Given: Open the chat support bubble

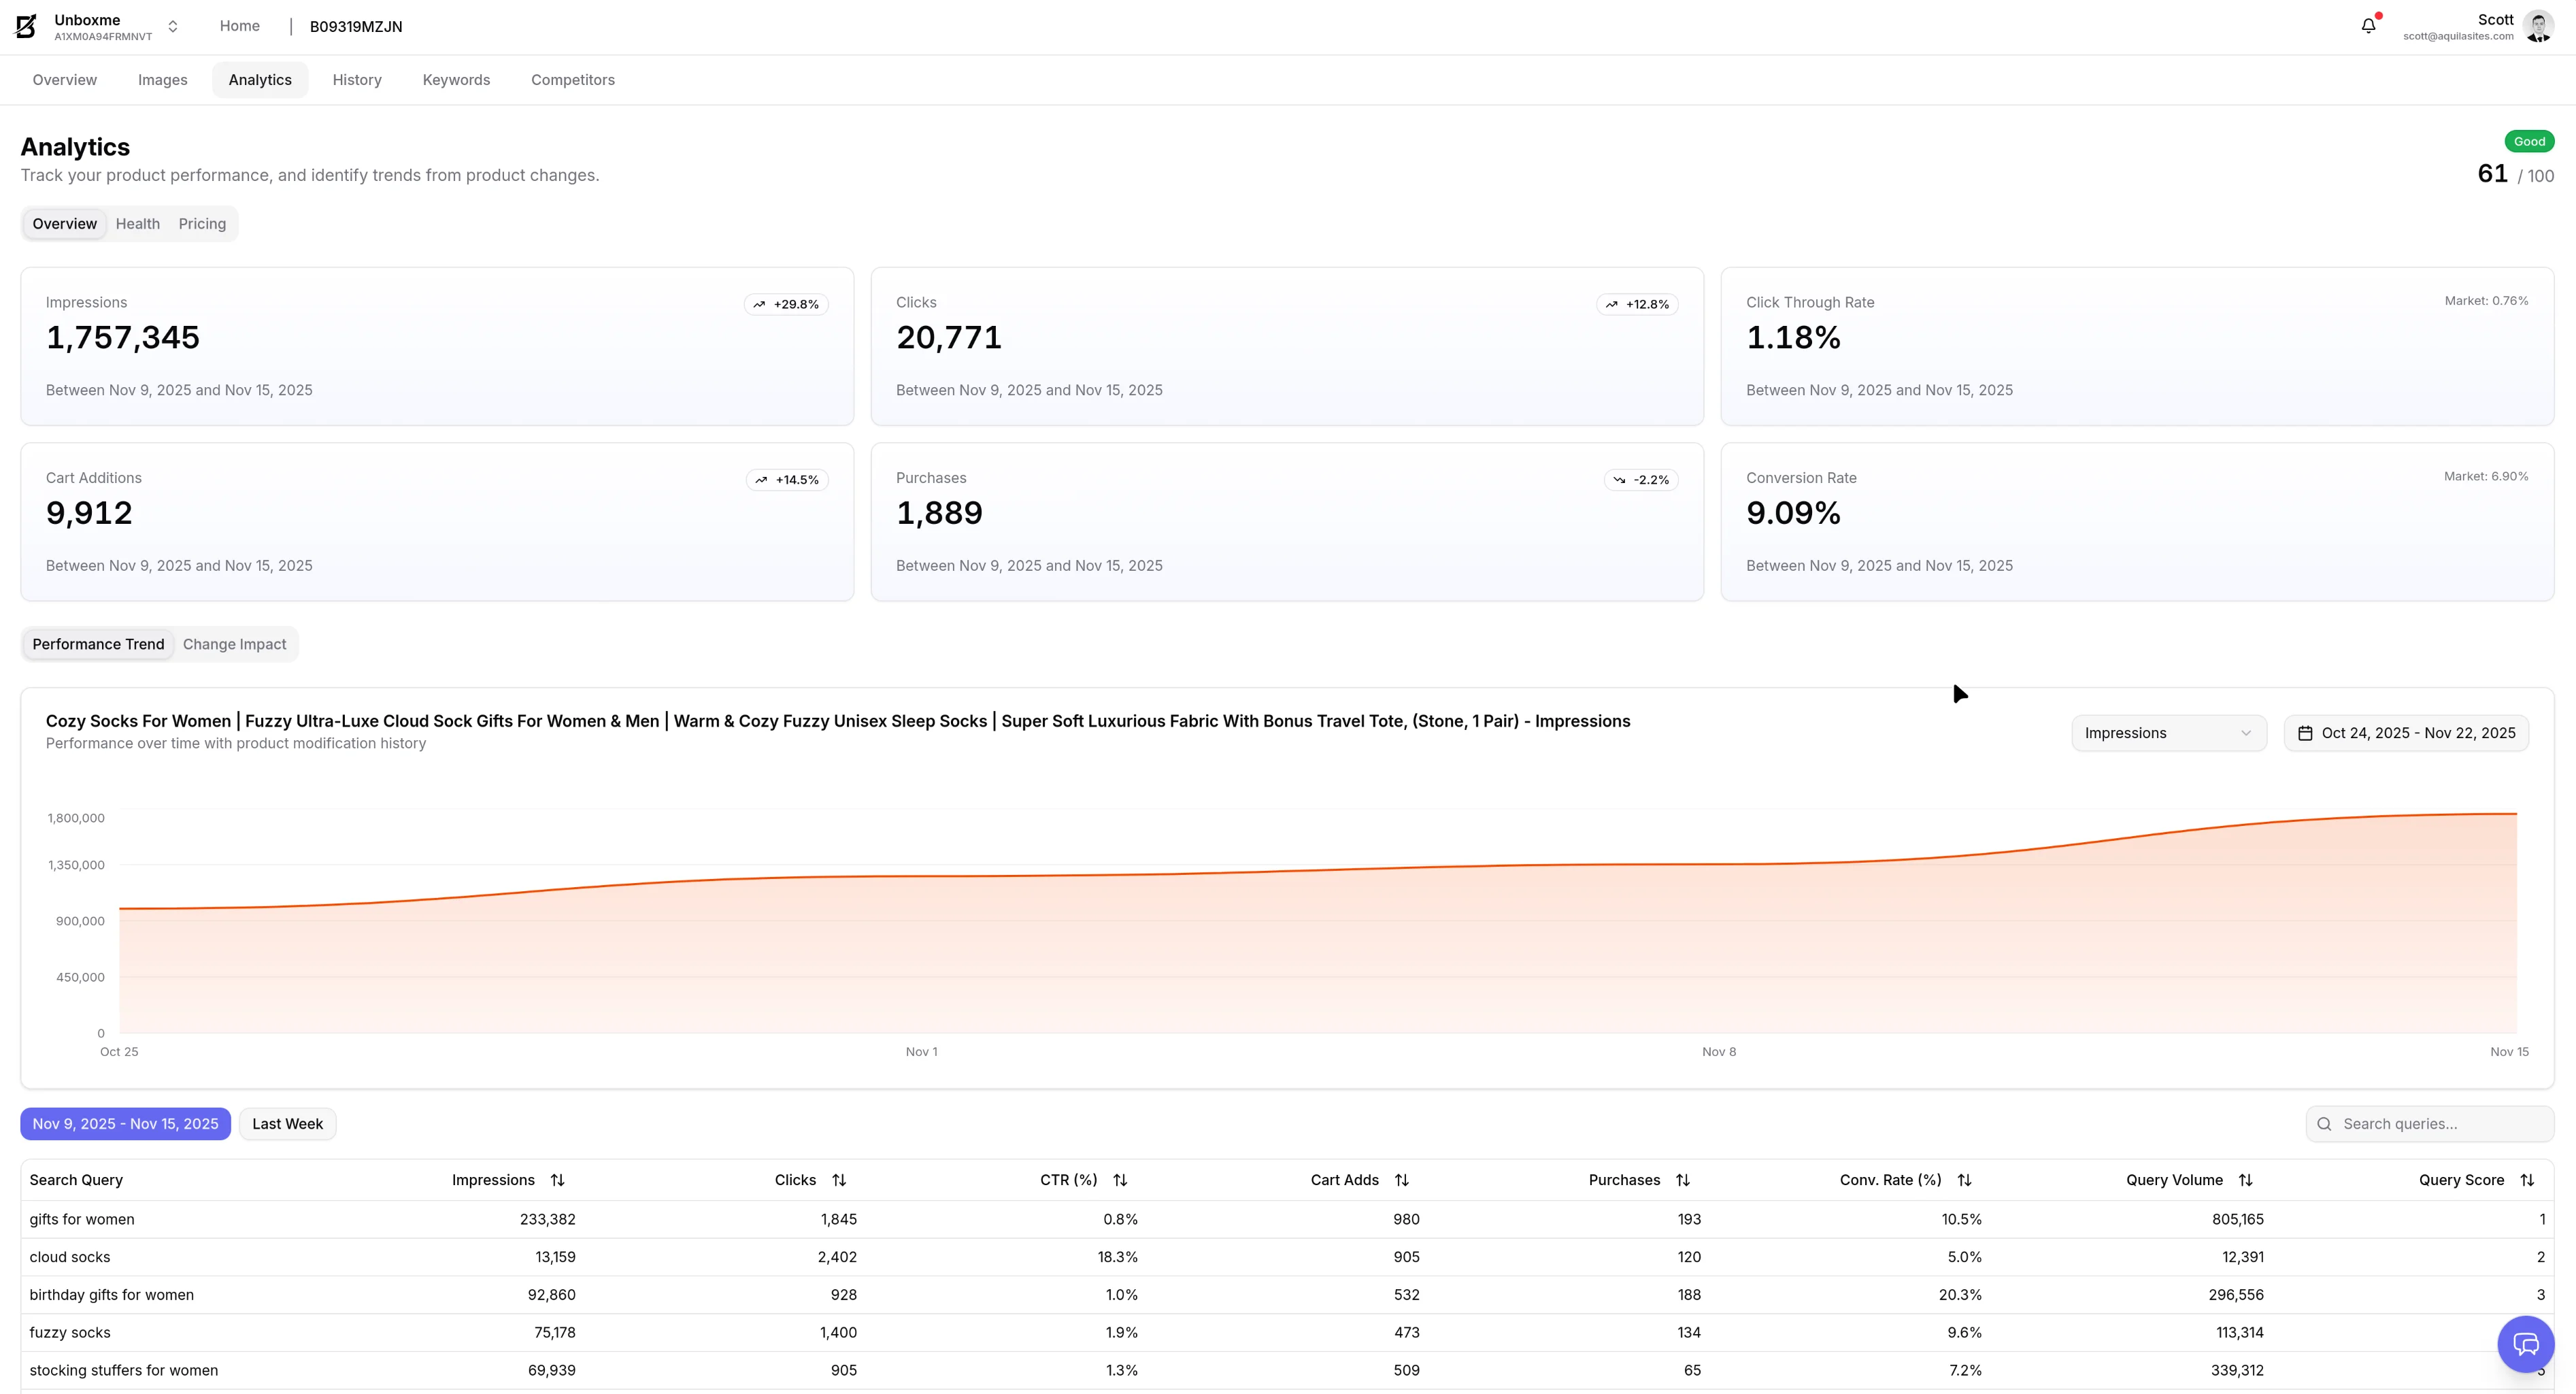Looking at the screenshot, I should point(2525,1345).
